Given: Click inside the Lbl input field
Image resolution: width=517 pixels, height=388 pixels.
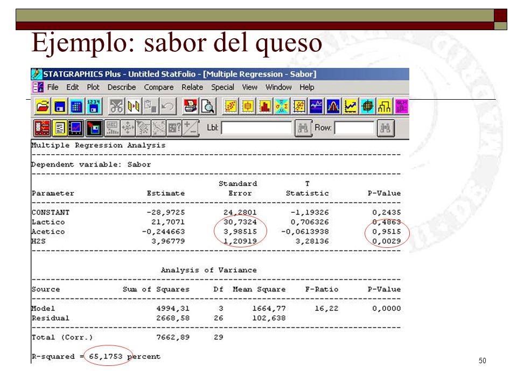Looking at the screenshot, I should pos(256,128).
